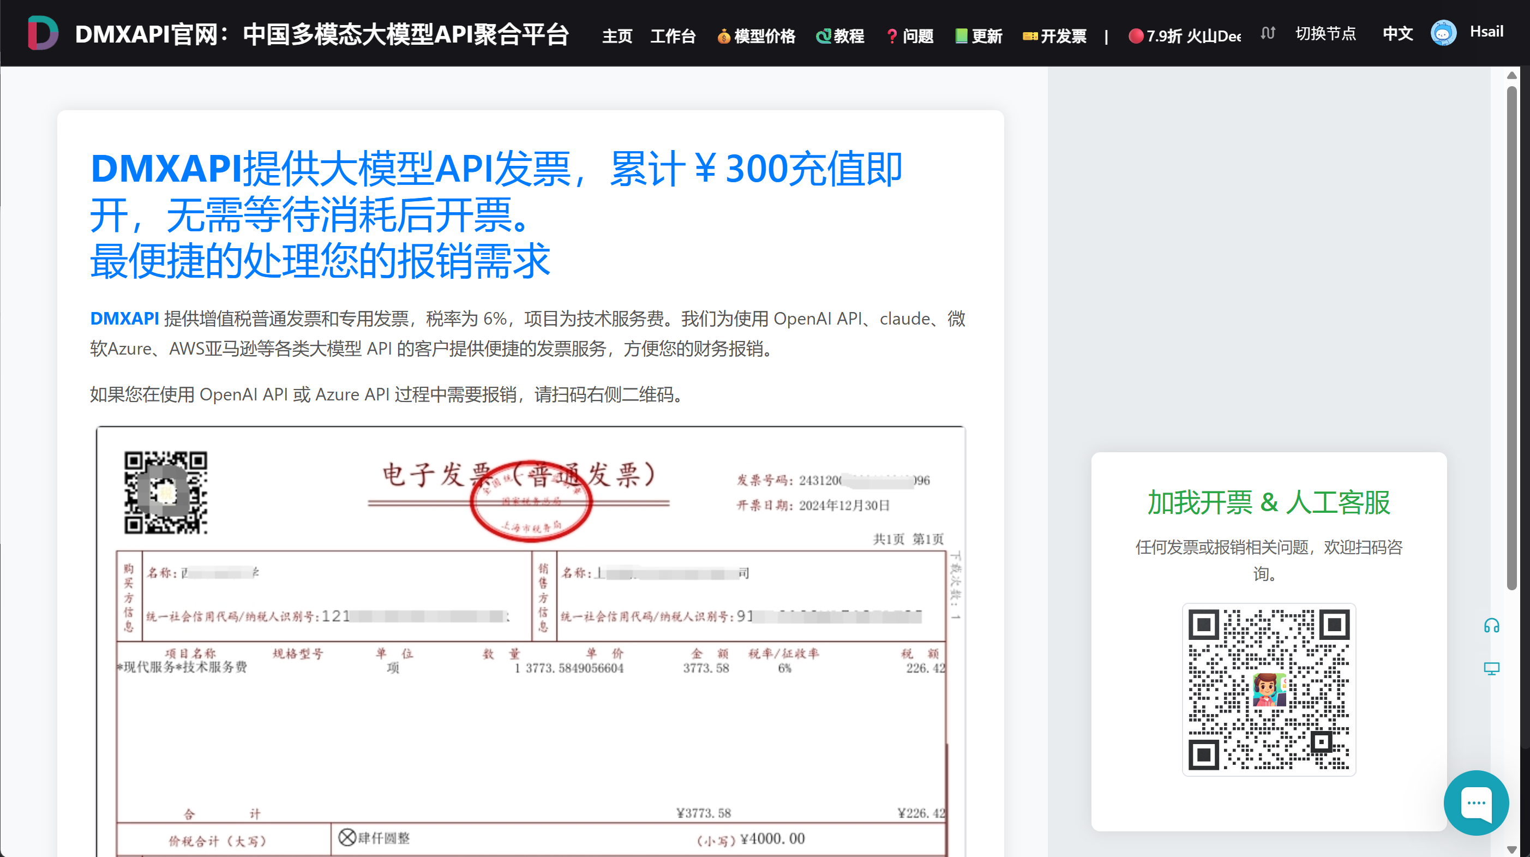Click the *现代服务*技术服务费 item name
The image size is (1530, 857).
tap(182, 667)
